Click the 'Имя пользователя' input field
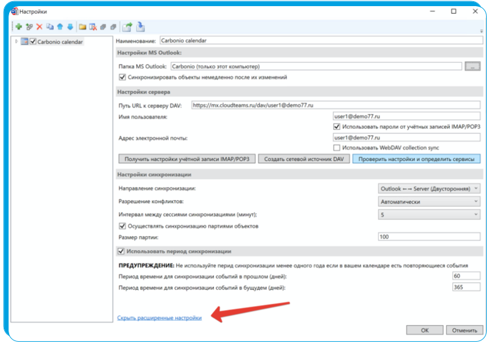 click(x=406, y=116)
